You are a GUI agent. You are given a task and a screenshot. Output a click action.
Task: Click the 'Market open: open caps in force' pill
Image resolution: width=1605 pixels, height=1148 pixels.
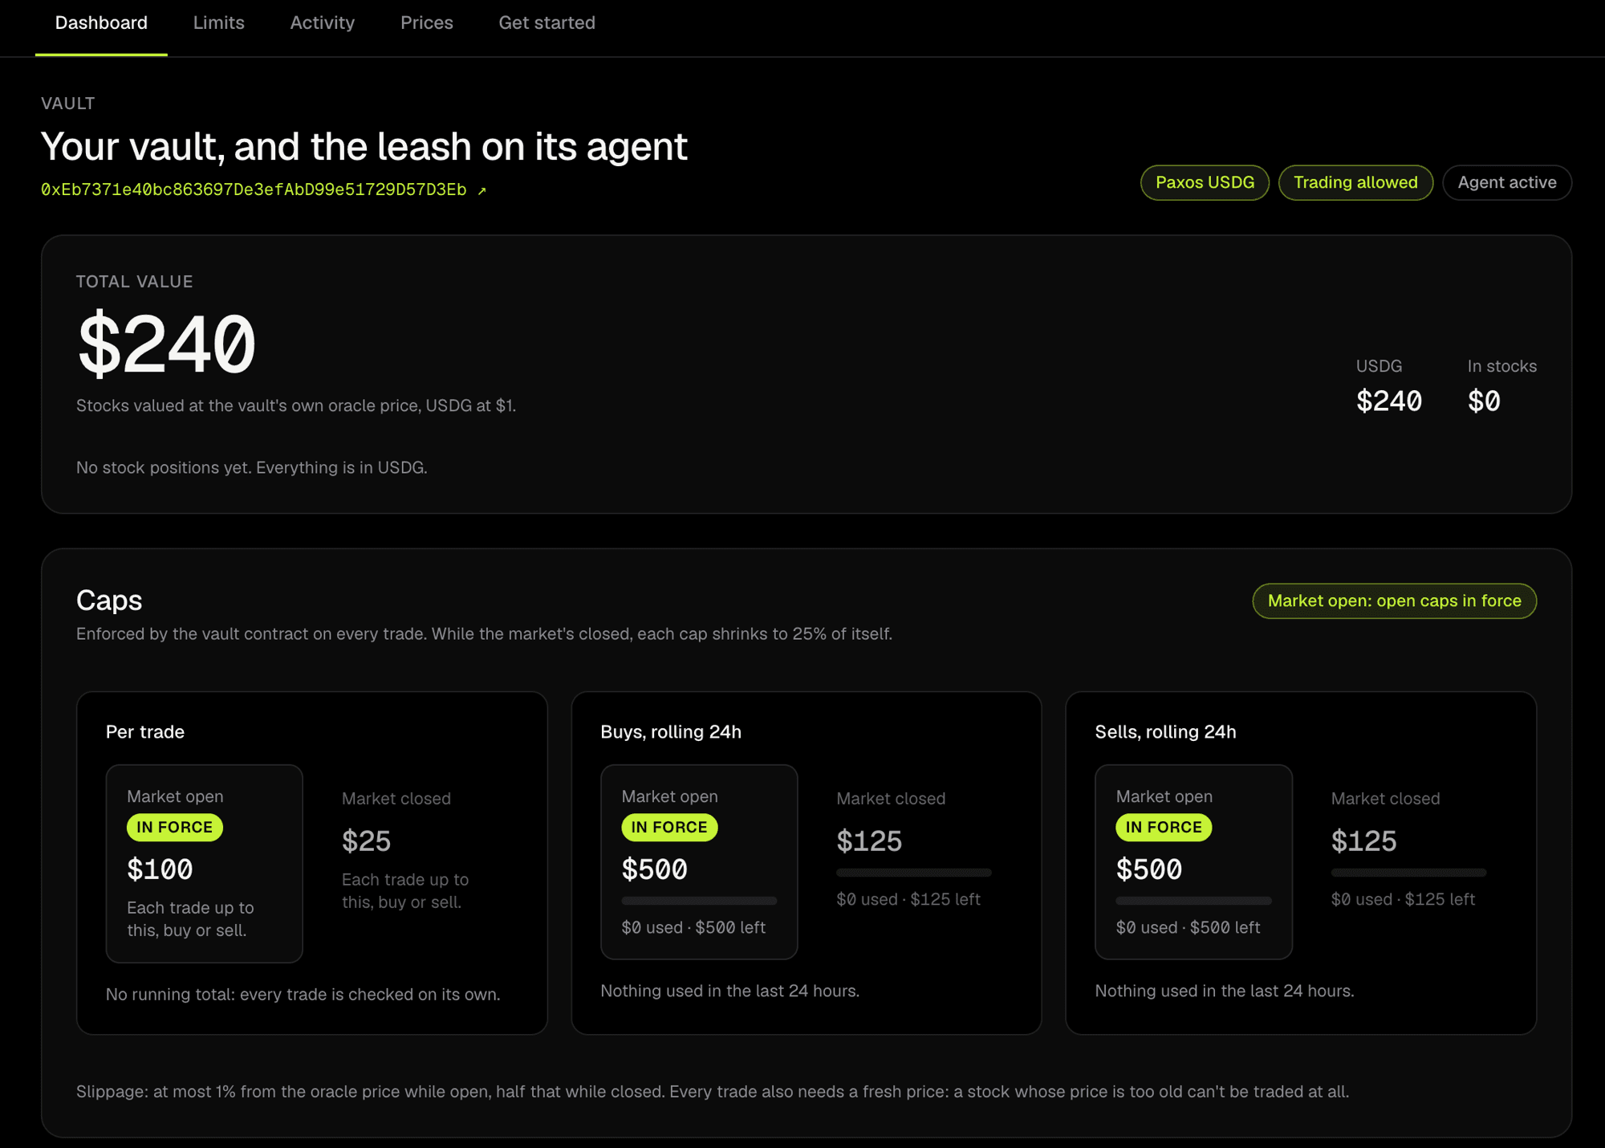tap(1394, 601)
